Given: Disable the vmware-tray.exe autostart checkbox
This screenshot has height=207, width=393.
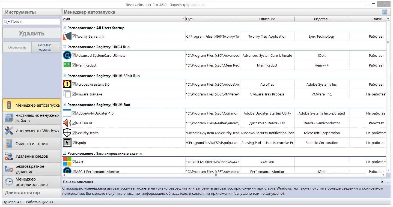Looking at the screenshot, I should click(74, 94).
